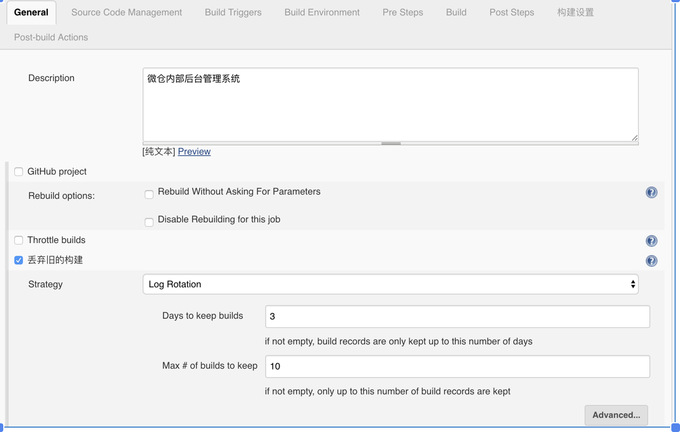The height and width of the screenshot is (432, 680).
Task: Open help icon for 丢弃旧的构建
Action: (x=651, y=261)
